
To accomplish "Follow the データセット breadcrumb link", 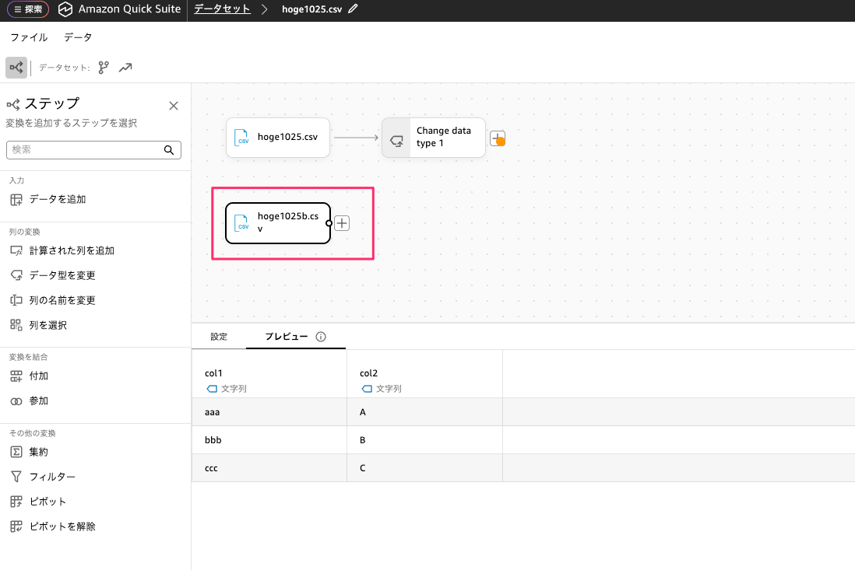I will pyautogui.click(x=222, y=9).
